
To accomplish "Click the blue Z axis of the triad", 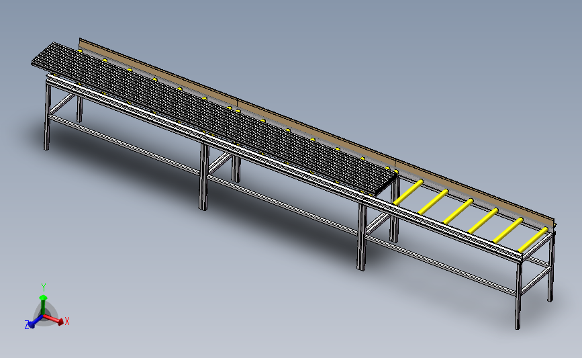I will point(36,322).
